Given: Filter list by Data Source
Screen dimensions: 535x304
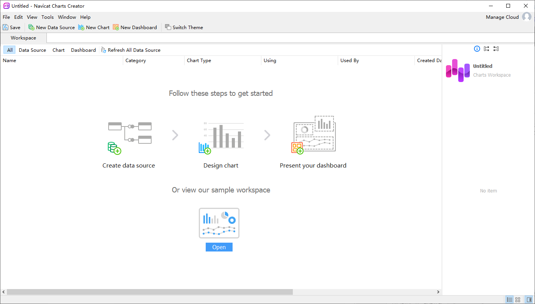Looking at the screenshot, I should (x=32, y=50).
